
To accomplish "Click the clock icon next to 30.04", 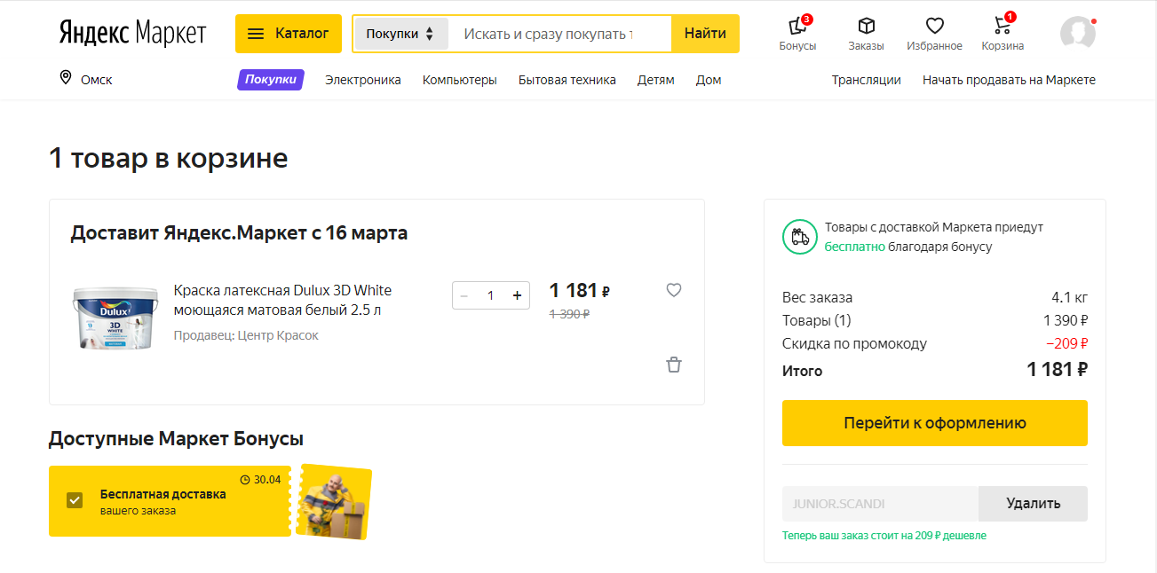I will tap(245, 480).
